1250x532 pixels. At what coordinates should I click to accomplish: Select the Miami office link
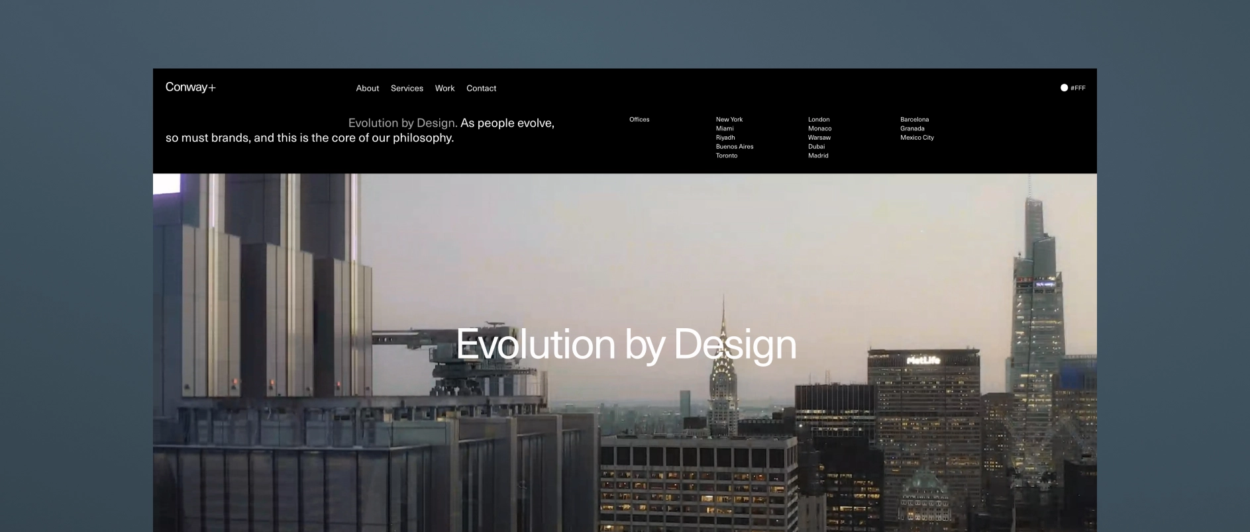[x=725, y=128]
